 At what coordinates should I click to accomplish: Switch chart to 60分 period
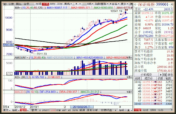coord(52,4)
